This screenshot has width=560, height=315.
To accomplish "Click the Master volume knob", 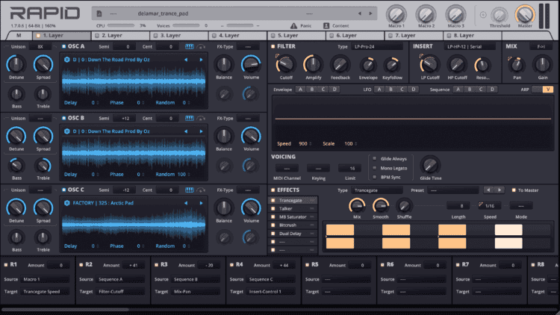I will click(525, 14).
